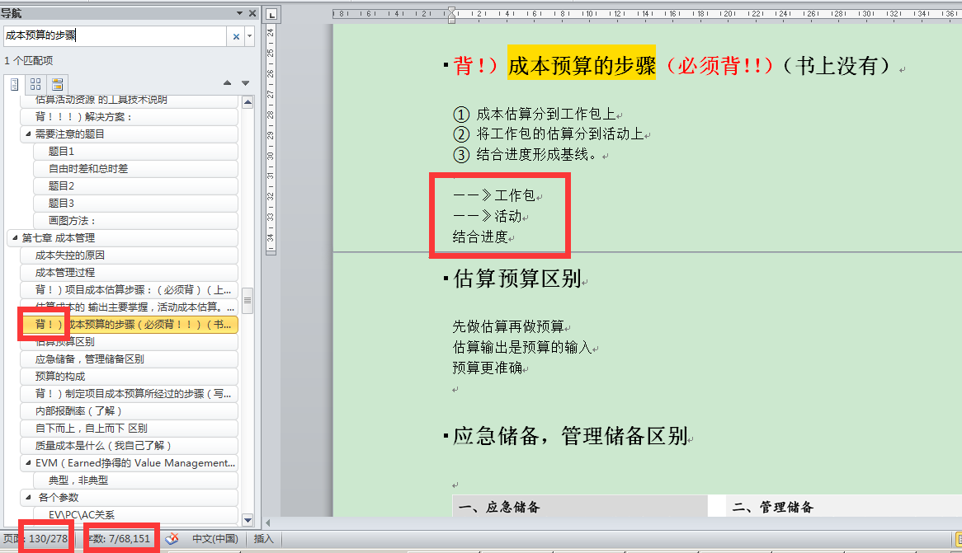Click document line 预算更准确
The image size is (962, 553).
click(487, 368)
